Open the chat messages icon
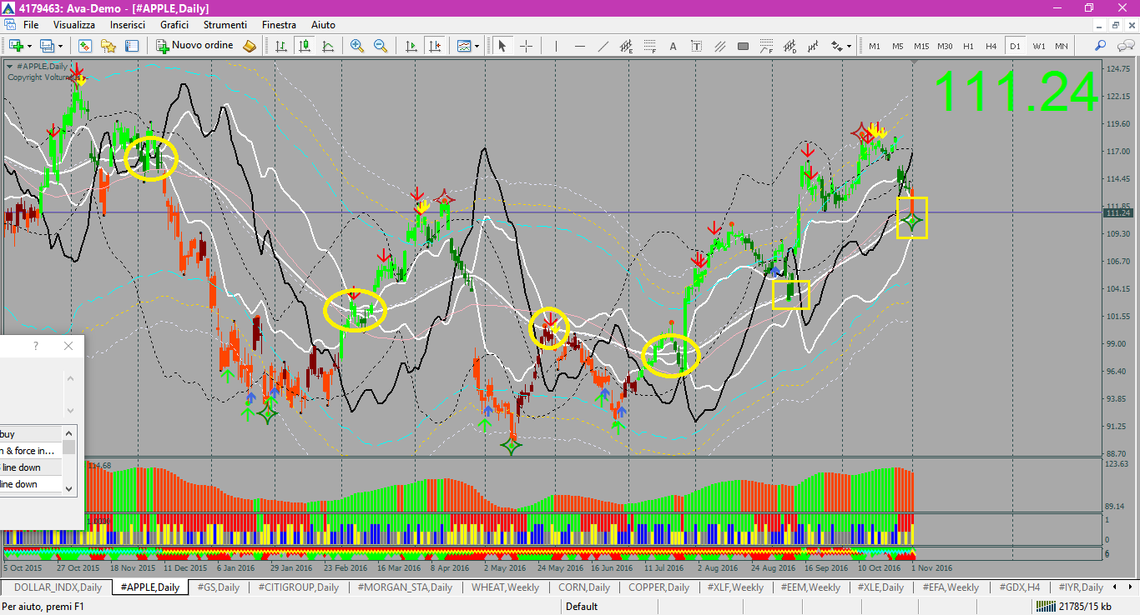 [x=1124, y=46]
